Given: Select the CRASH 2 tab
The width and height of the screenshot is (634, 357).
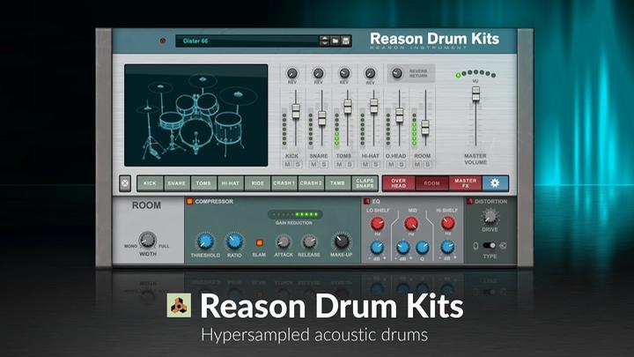Looking at the screenshot, I should [x=311, y=183].
